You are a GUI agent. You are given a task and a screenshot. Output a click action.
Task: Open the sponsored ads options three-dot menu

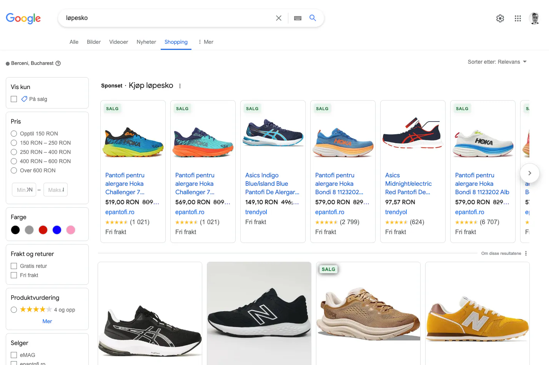coord(180,86)
